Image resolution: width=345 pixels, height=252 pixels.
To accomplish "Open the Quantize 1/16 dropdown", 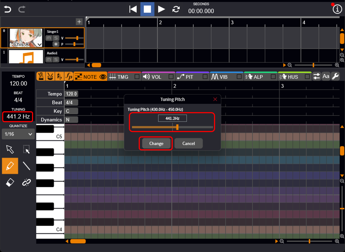I will [x=18, y=134].
